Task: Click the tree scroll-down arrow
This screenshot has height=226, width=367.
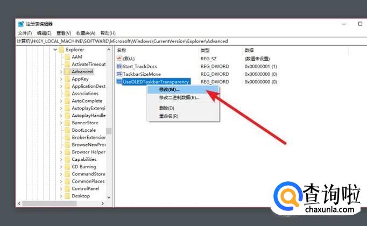Action: (x=109, y=197)
